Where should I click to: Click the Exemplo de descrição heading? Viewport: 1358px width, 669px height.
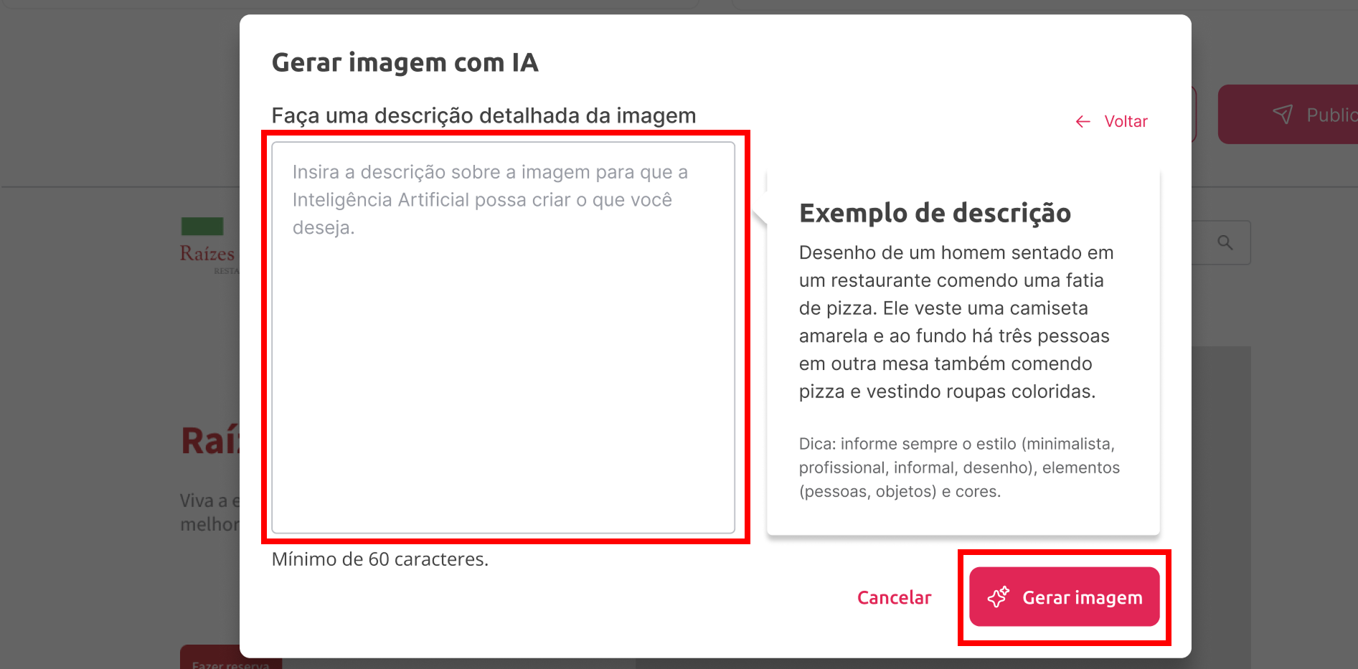(935, 213)
